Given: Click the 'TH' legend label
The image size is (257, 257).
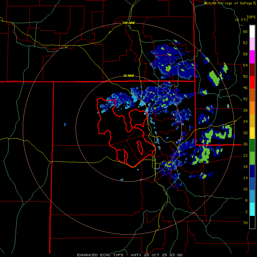Looking at the screenshot, I should [x=245, y=223].
